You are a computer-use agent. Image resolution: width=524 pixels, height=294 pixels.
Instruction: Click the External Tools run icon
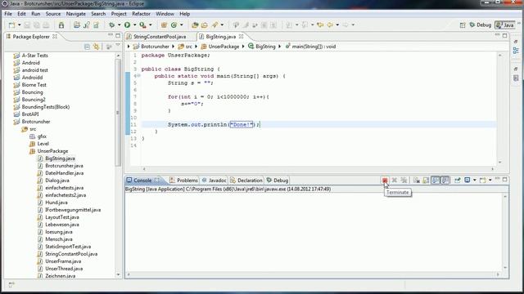point(143,25)
